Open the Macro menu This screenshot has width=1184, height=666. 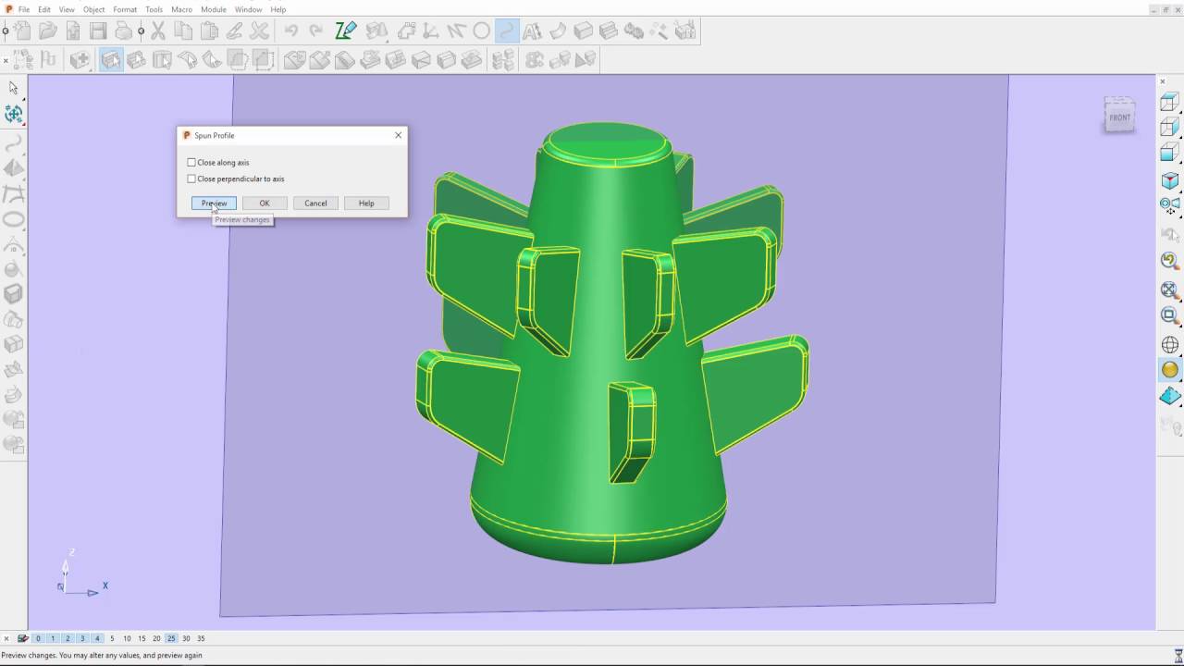pos(181,9)
